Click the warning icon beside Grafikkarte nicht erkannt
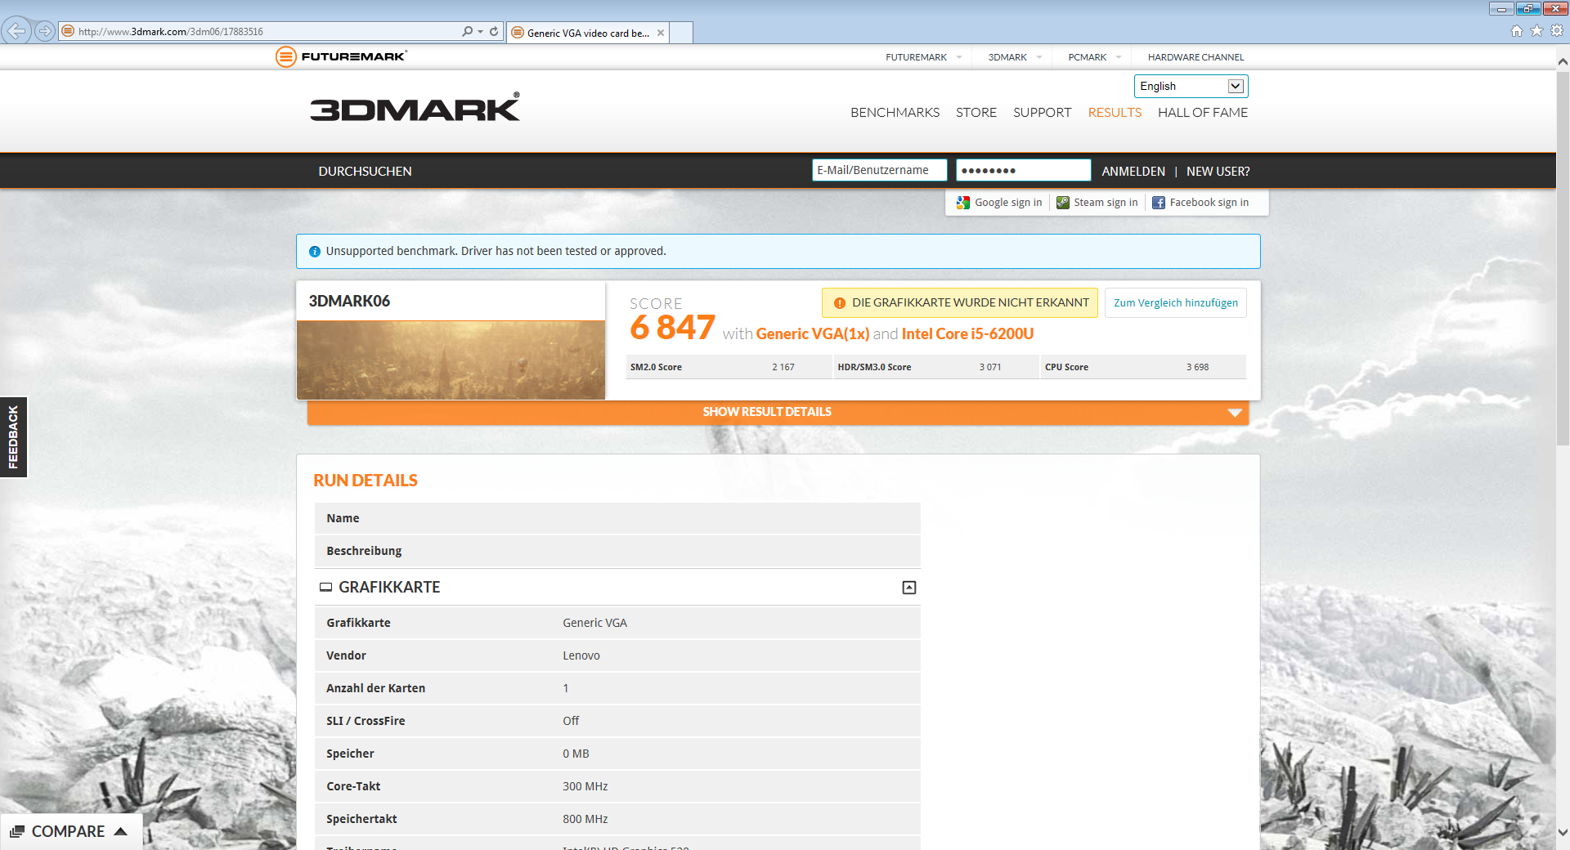The image size is (1570, 850). point(839,303)
